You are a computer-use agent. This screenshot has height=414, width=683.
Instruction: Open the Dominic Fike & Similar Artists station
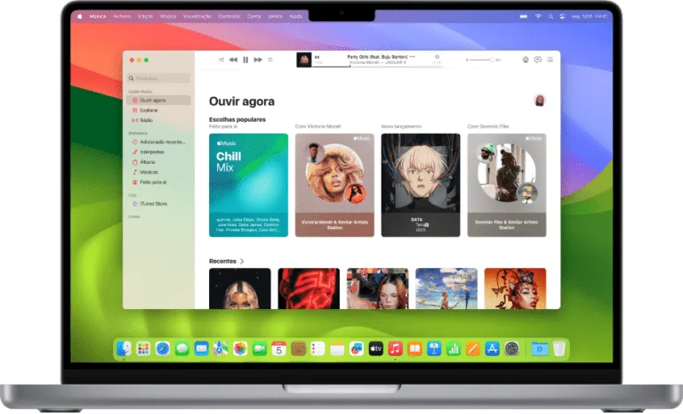[x=507, y=185]
